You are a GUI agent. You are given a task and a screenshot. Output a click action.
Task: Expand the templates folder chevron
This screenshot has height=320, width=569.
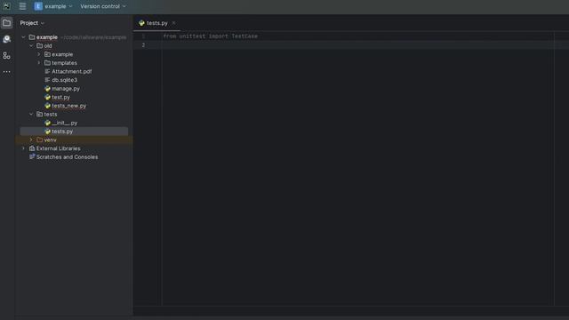(x=39, y=63)
